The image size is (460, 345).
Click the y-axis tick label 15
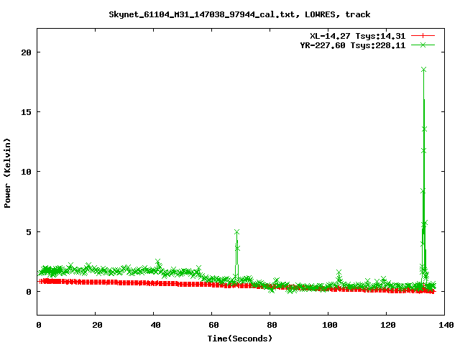(26, 112)
